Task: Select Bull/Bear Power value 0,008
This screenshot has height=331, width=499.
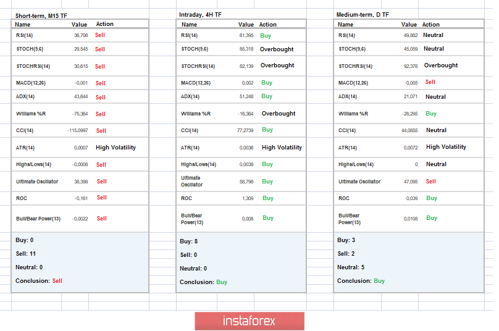Action: tap(248, 219)
